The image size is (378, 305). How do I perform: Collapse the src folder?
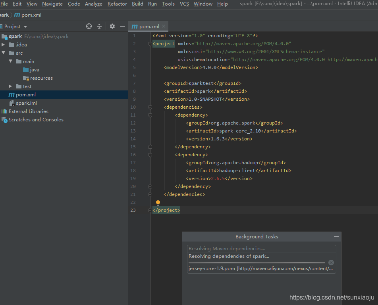coord(3,53)
